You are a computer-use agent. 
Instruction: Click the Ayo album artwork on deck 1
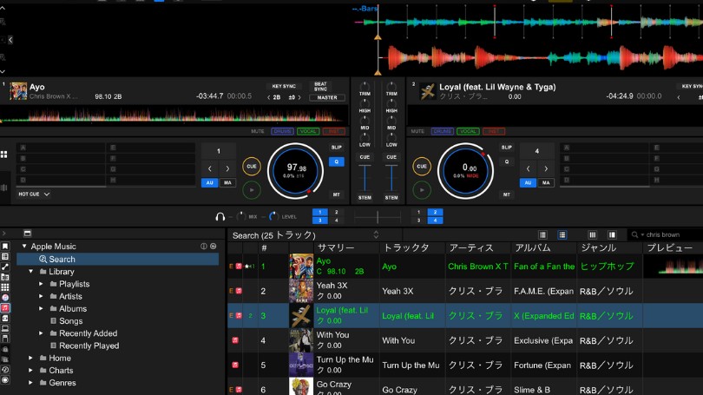click(16, 91)
